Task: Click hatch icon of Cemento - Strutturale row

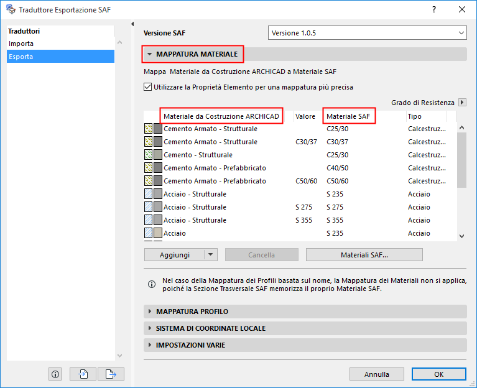Action: click(x=148, y=155)
